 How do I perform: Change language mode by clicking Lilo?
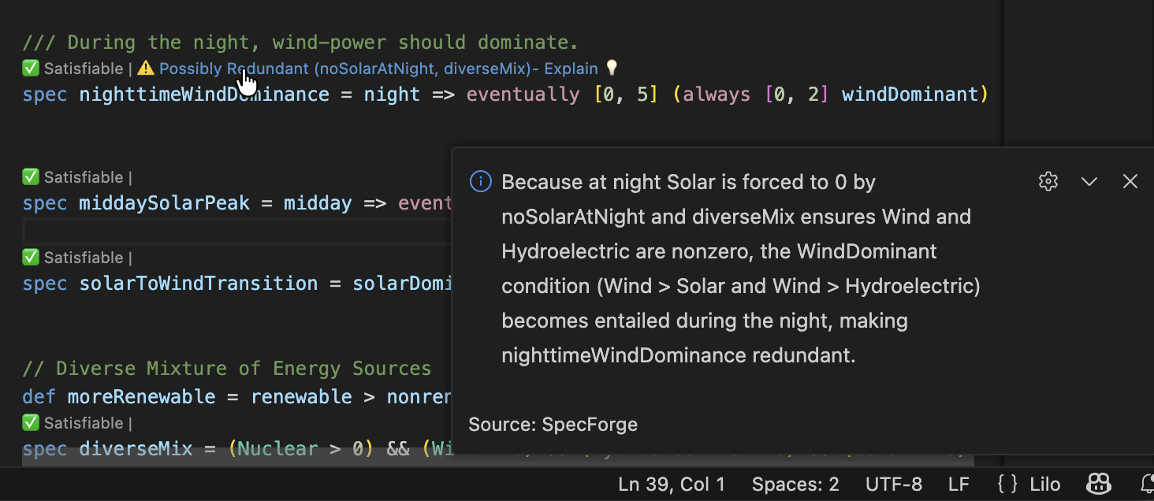1044,484
